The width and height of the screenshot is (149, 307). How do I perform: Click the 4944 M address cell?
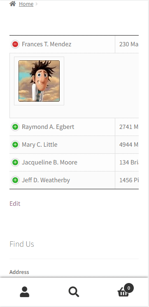point(127,145)
